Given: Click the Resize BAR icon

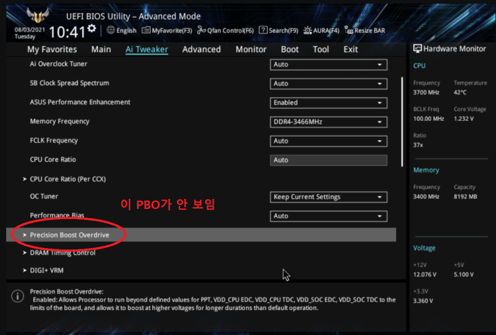Looking at the screenshot, I should coord(349,30).
